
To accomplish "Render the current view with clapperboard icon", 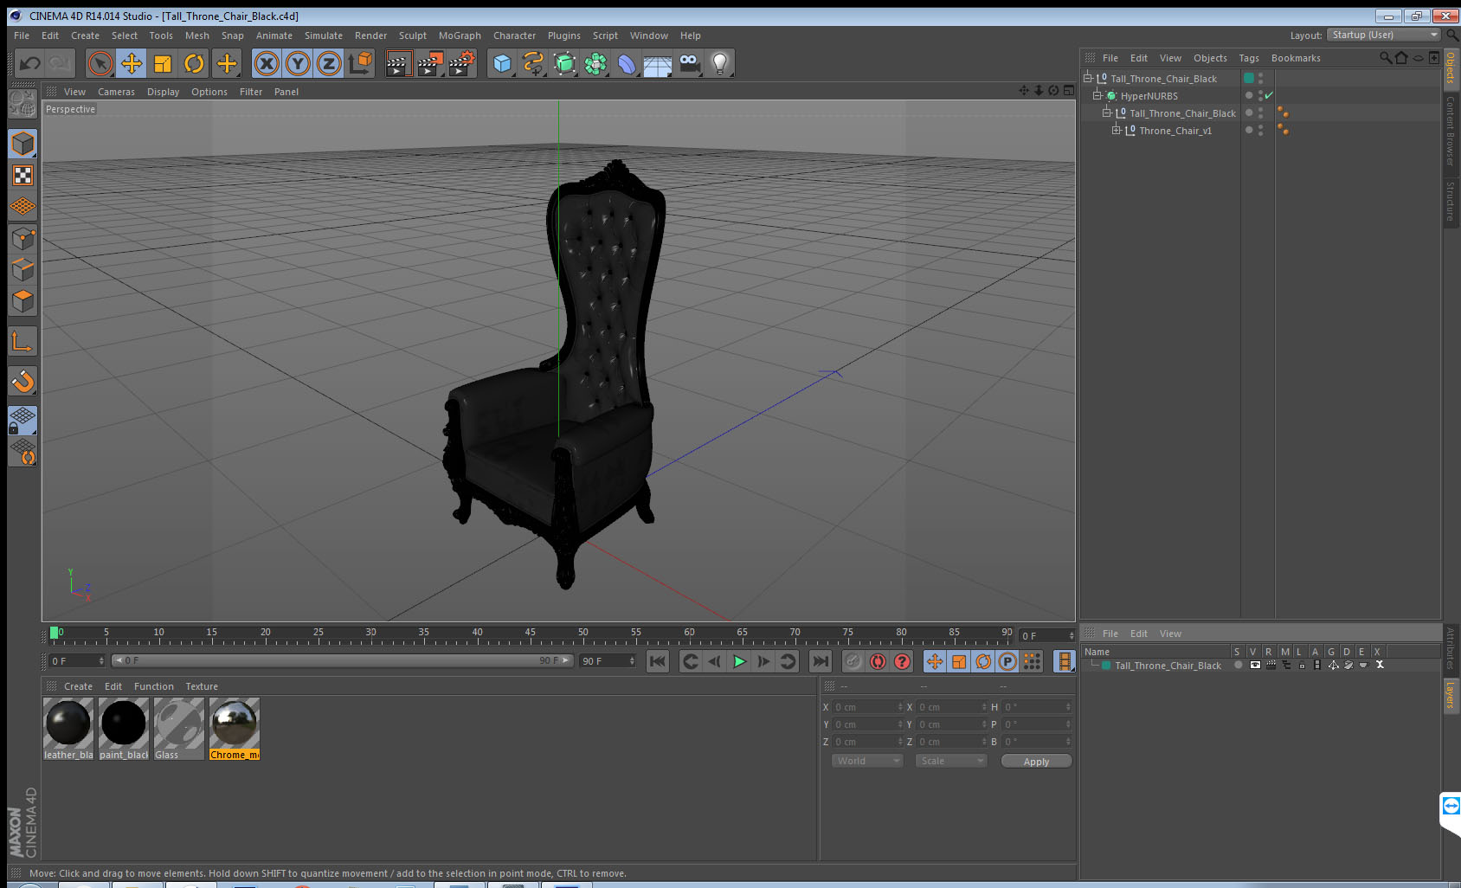I will click(x=397, y=63).
